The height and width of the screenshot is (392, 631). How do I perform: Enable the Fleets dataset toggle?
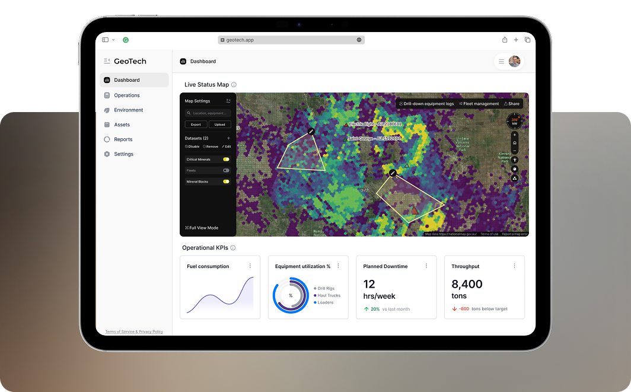[226, 170]
